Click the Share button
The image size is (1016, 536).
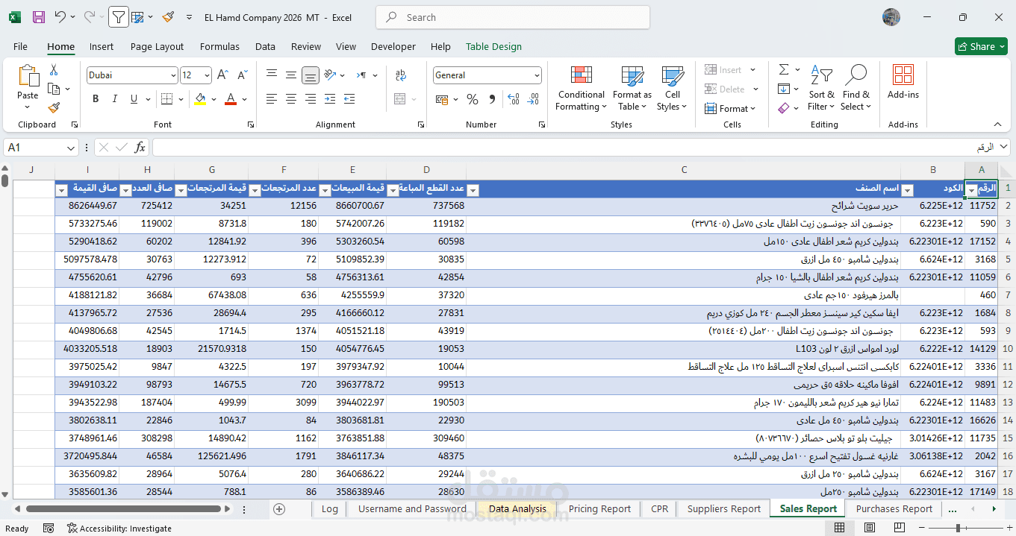980,46
